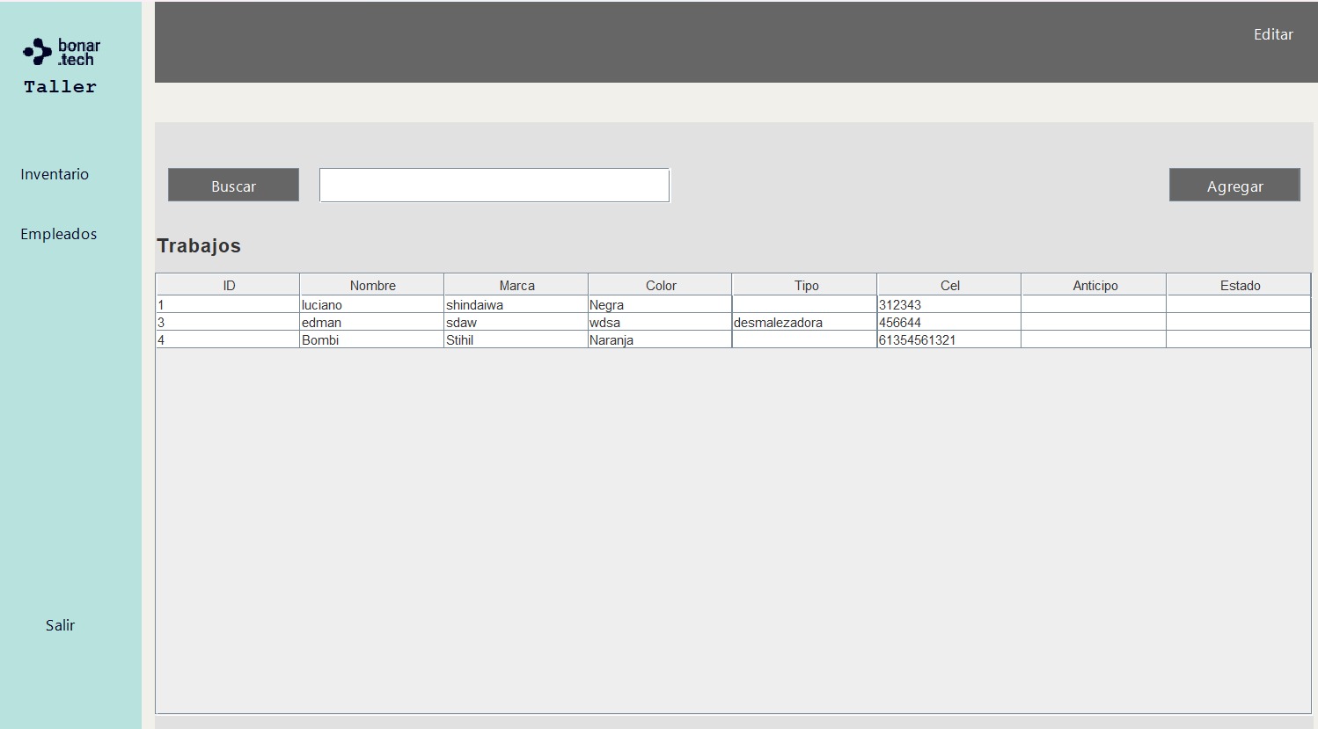Click the Agregar button
The height and width of the screenshot is (729, 1318).
pyautogui.click(x=1234, y=185)
